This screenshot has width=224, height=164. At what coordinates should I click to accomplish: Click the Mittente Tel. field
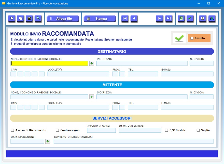tap(143, 107)
